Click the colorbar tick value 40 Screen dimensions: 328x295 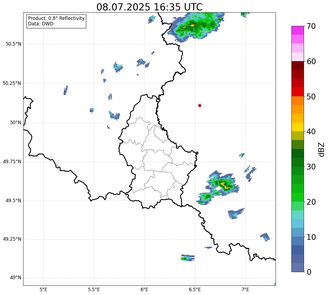pos(311,132)
